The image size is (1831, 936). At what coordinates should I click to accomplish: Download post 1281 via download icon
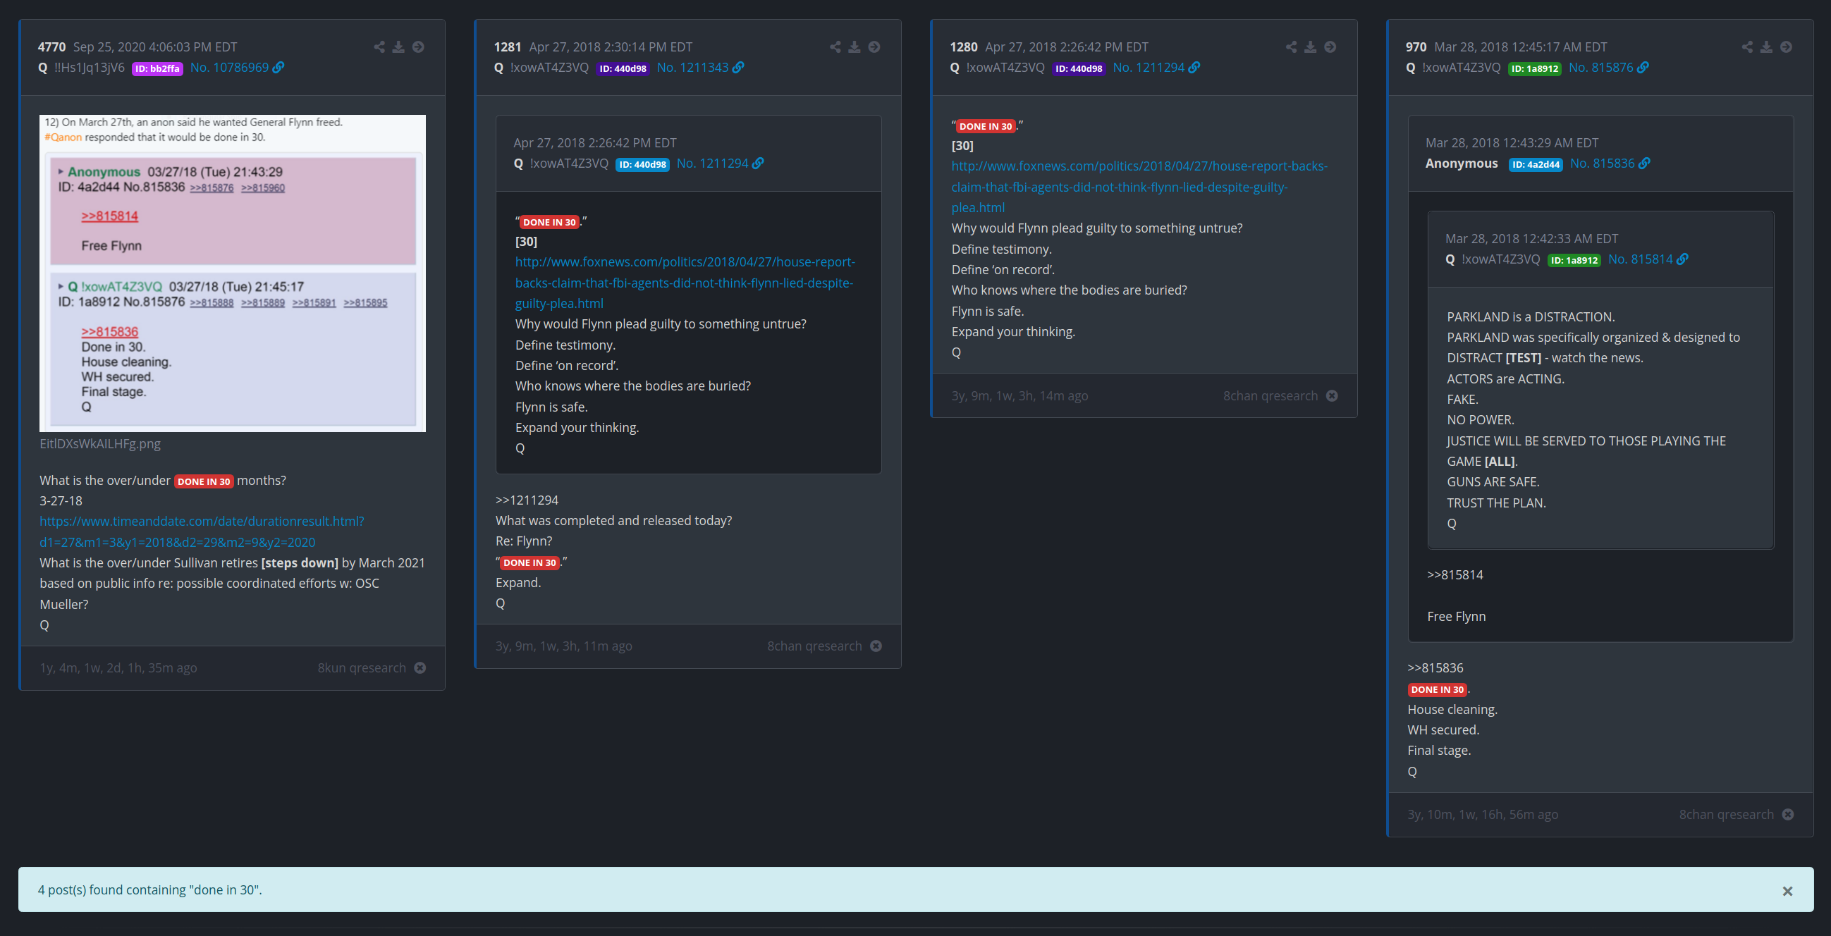pyautogui.click(x=855, y=47)
